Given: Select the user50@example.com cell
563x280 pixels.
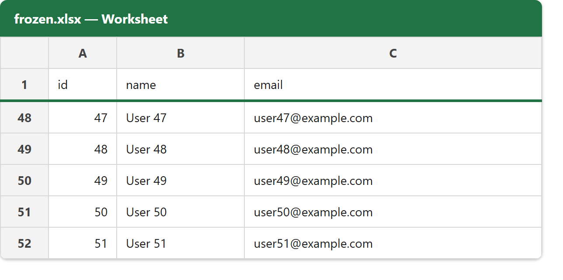Looking at the screenshot, I should click(x=393, y=212).
